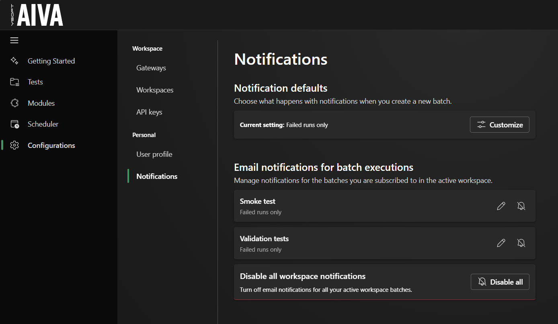Click the Customize button
Image resolution: width=558 pixels, height=324 pixels.
pyautogui.click(x=500, y=125)
